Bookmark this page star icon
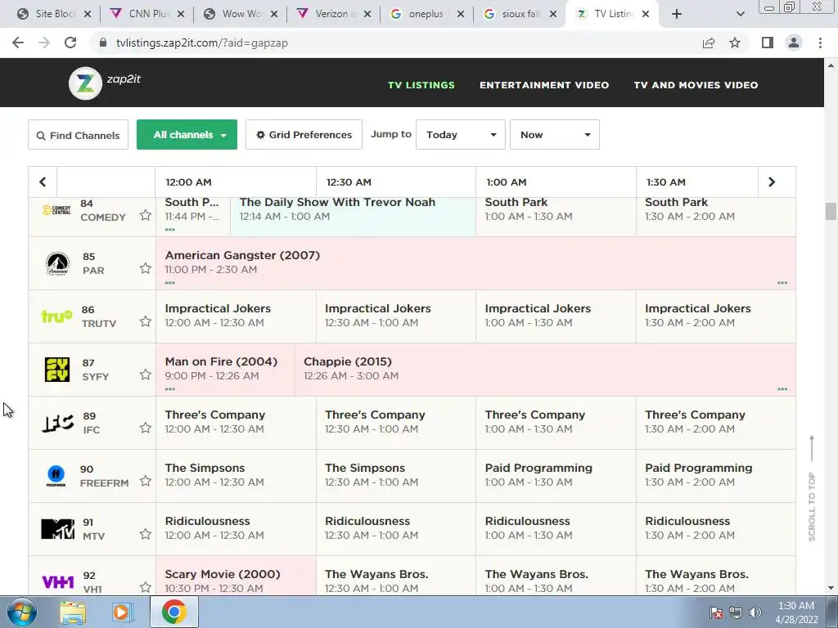 coord(735,43)
